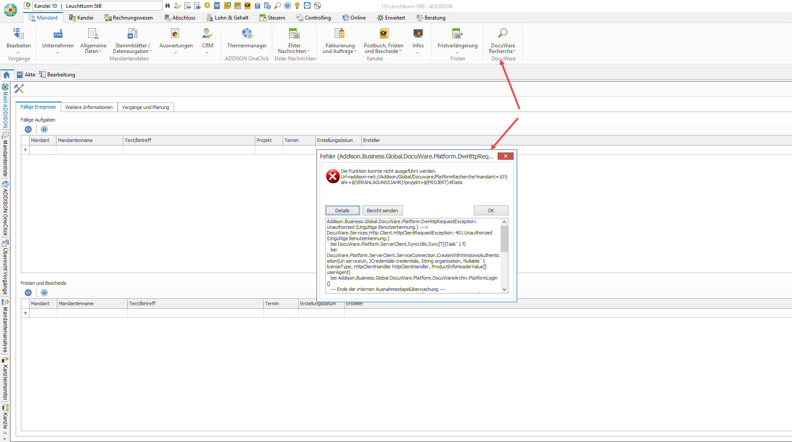Viewport: 792px width, 442px height.
Task: Open the Rechnungswesen ribbon tab
Action: tap(129, 18)
